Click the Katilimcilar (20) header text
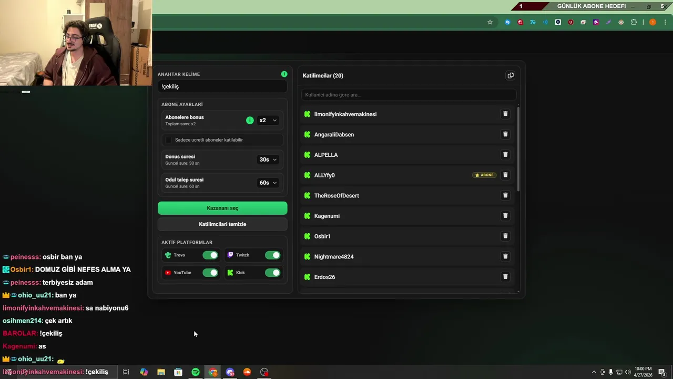 [x=323, y=76]
